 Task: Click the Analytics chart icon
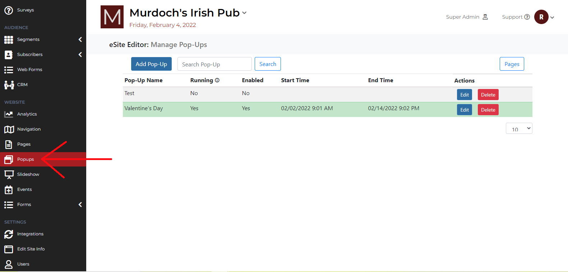tap(9, 114)
